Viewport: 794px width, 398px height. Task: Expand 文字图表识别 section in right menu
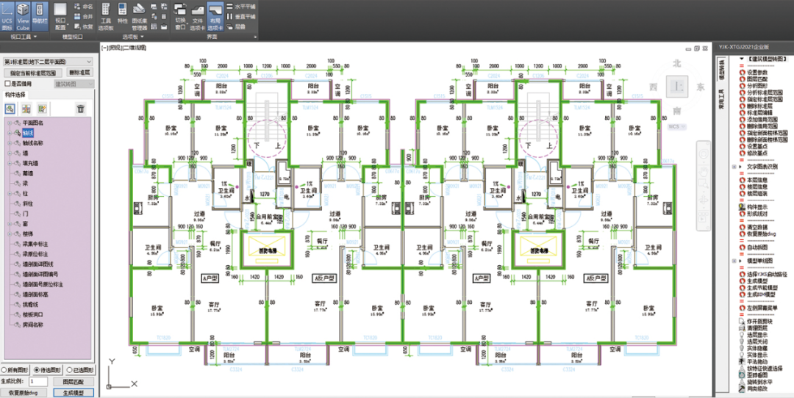(x=734, y=167)
